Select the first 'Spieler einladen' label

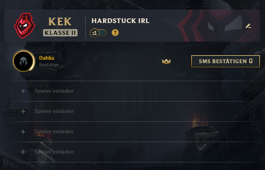pos(54,91)
